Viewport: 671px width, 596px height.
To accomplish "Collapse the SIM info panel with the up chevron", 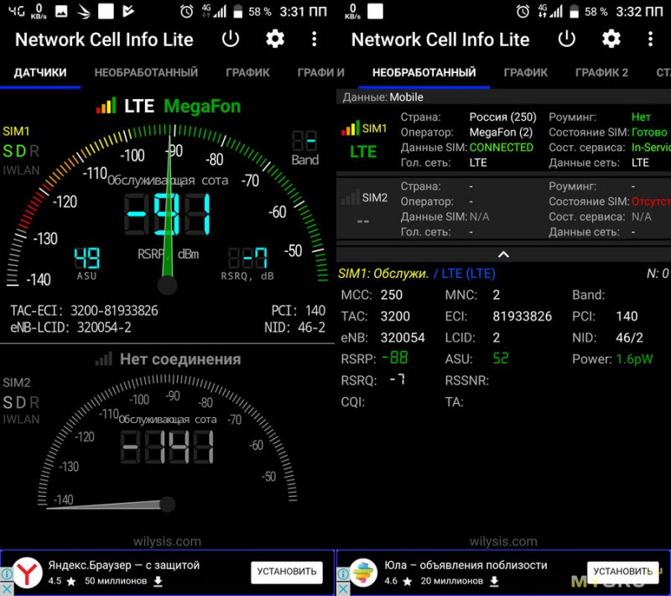I will [503, 254].
